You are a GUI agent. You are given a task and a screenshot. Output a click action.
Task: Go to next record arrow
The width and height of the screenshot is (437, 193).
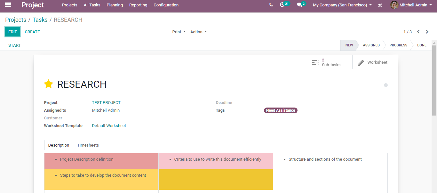point(427,32)
